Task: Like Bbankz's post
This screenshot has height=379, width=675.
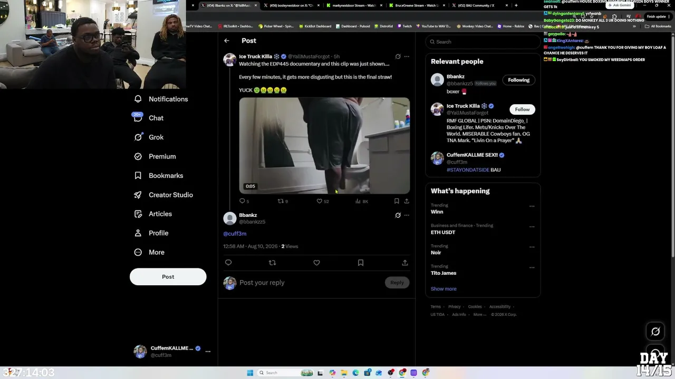Action: point(316,263)
